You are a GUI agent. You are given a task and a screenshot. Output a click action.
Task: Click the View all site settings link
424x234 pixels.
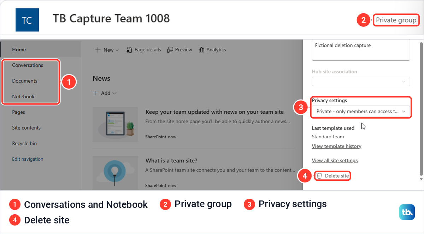click(x=335, y=160)
